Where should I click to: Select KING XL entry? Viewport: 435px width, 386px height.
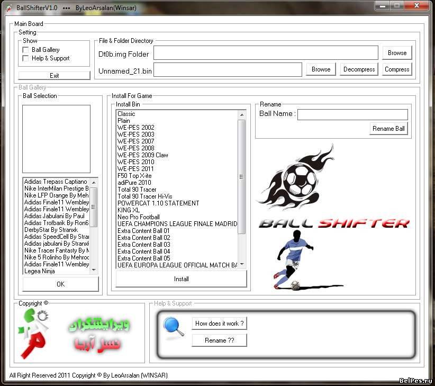click(177, 210)
